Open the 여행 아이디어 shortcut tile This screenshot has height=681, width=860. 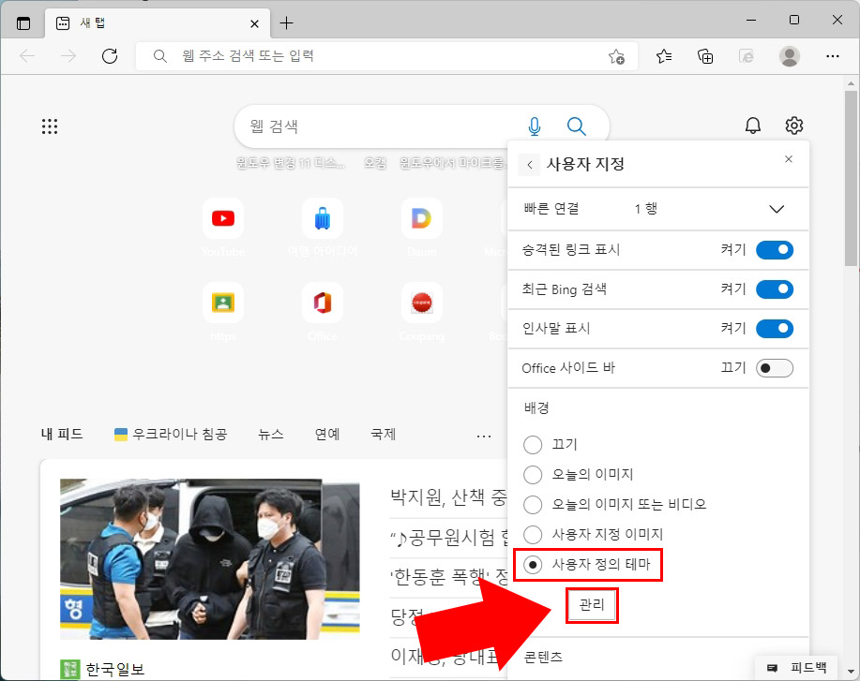pos(322,217)
